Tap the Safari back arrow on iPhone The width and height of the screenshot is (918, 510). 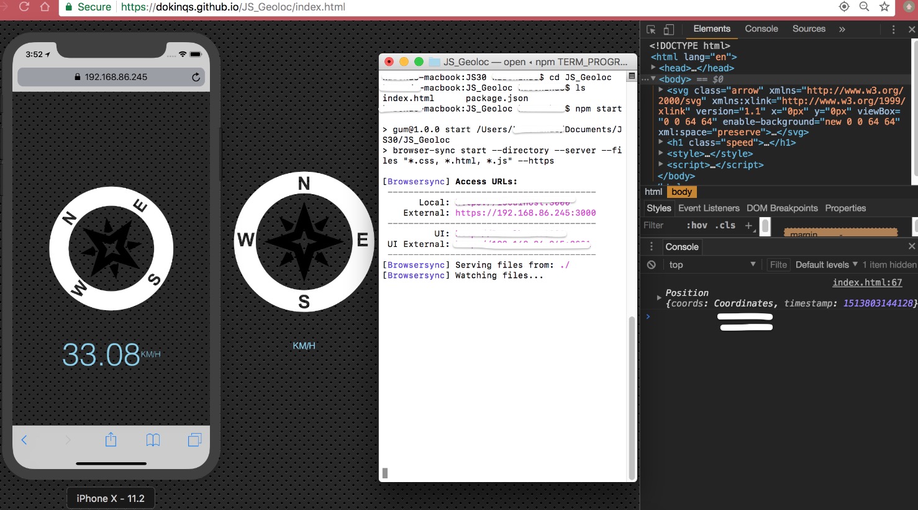pos(24,440)
